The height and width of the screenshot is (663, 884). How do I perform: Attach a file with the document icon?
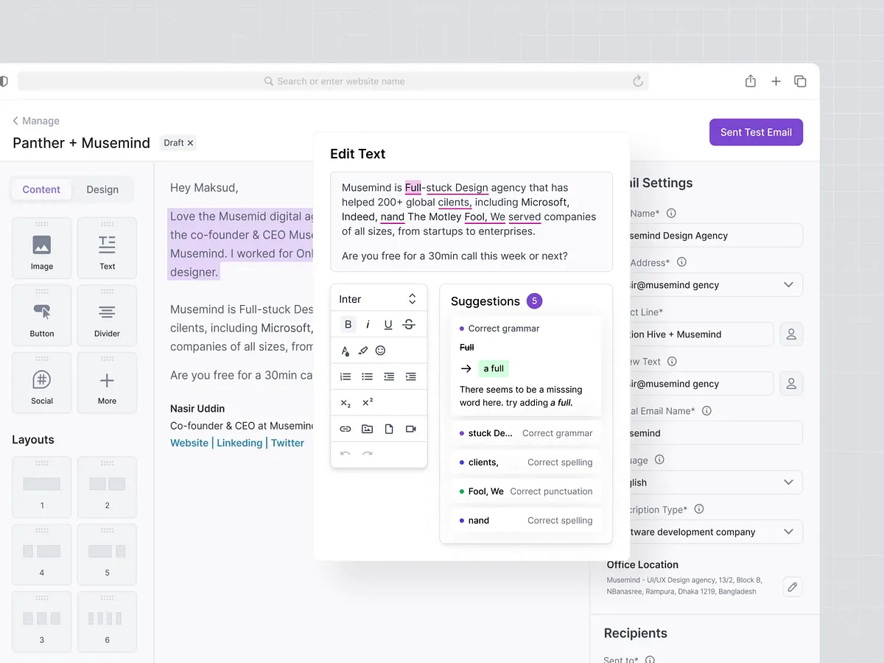click(x=389, y=429)
